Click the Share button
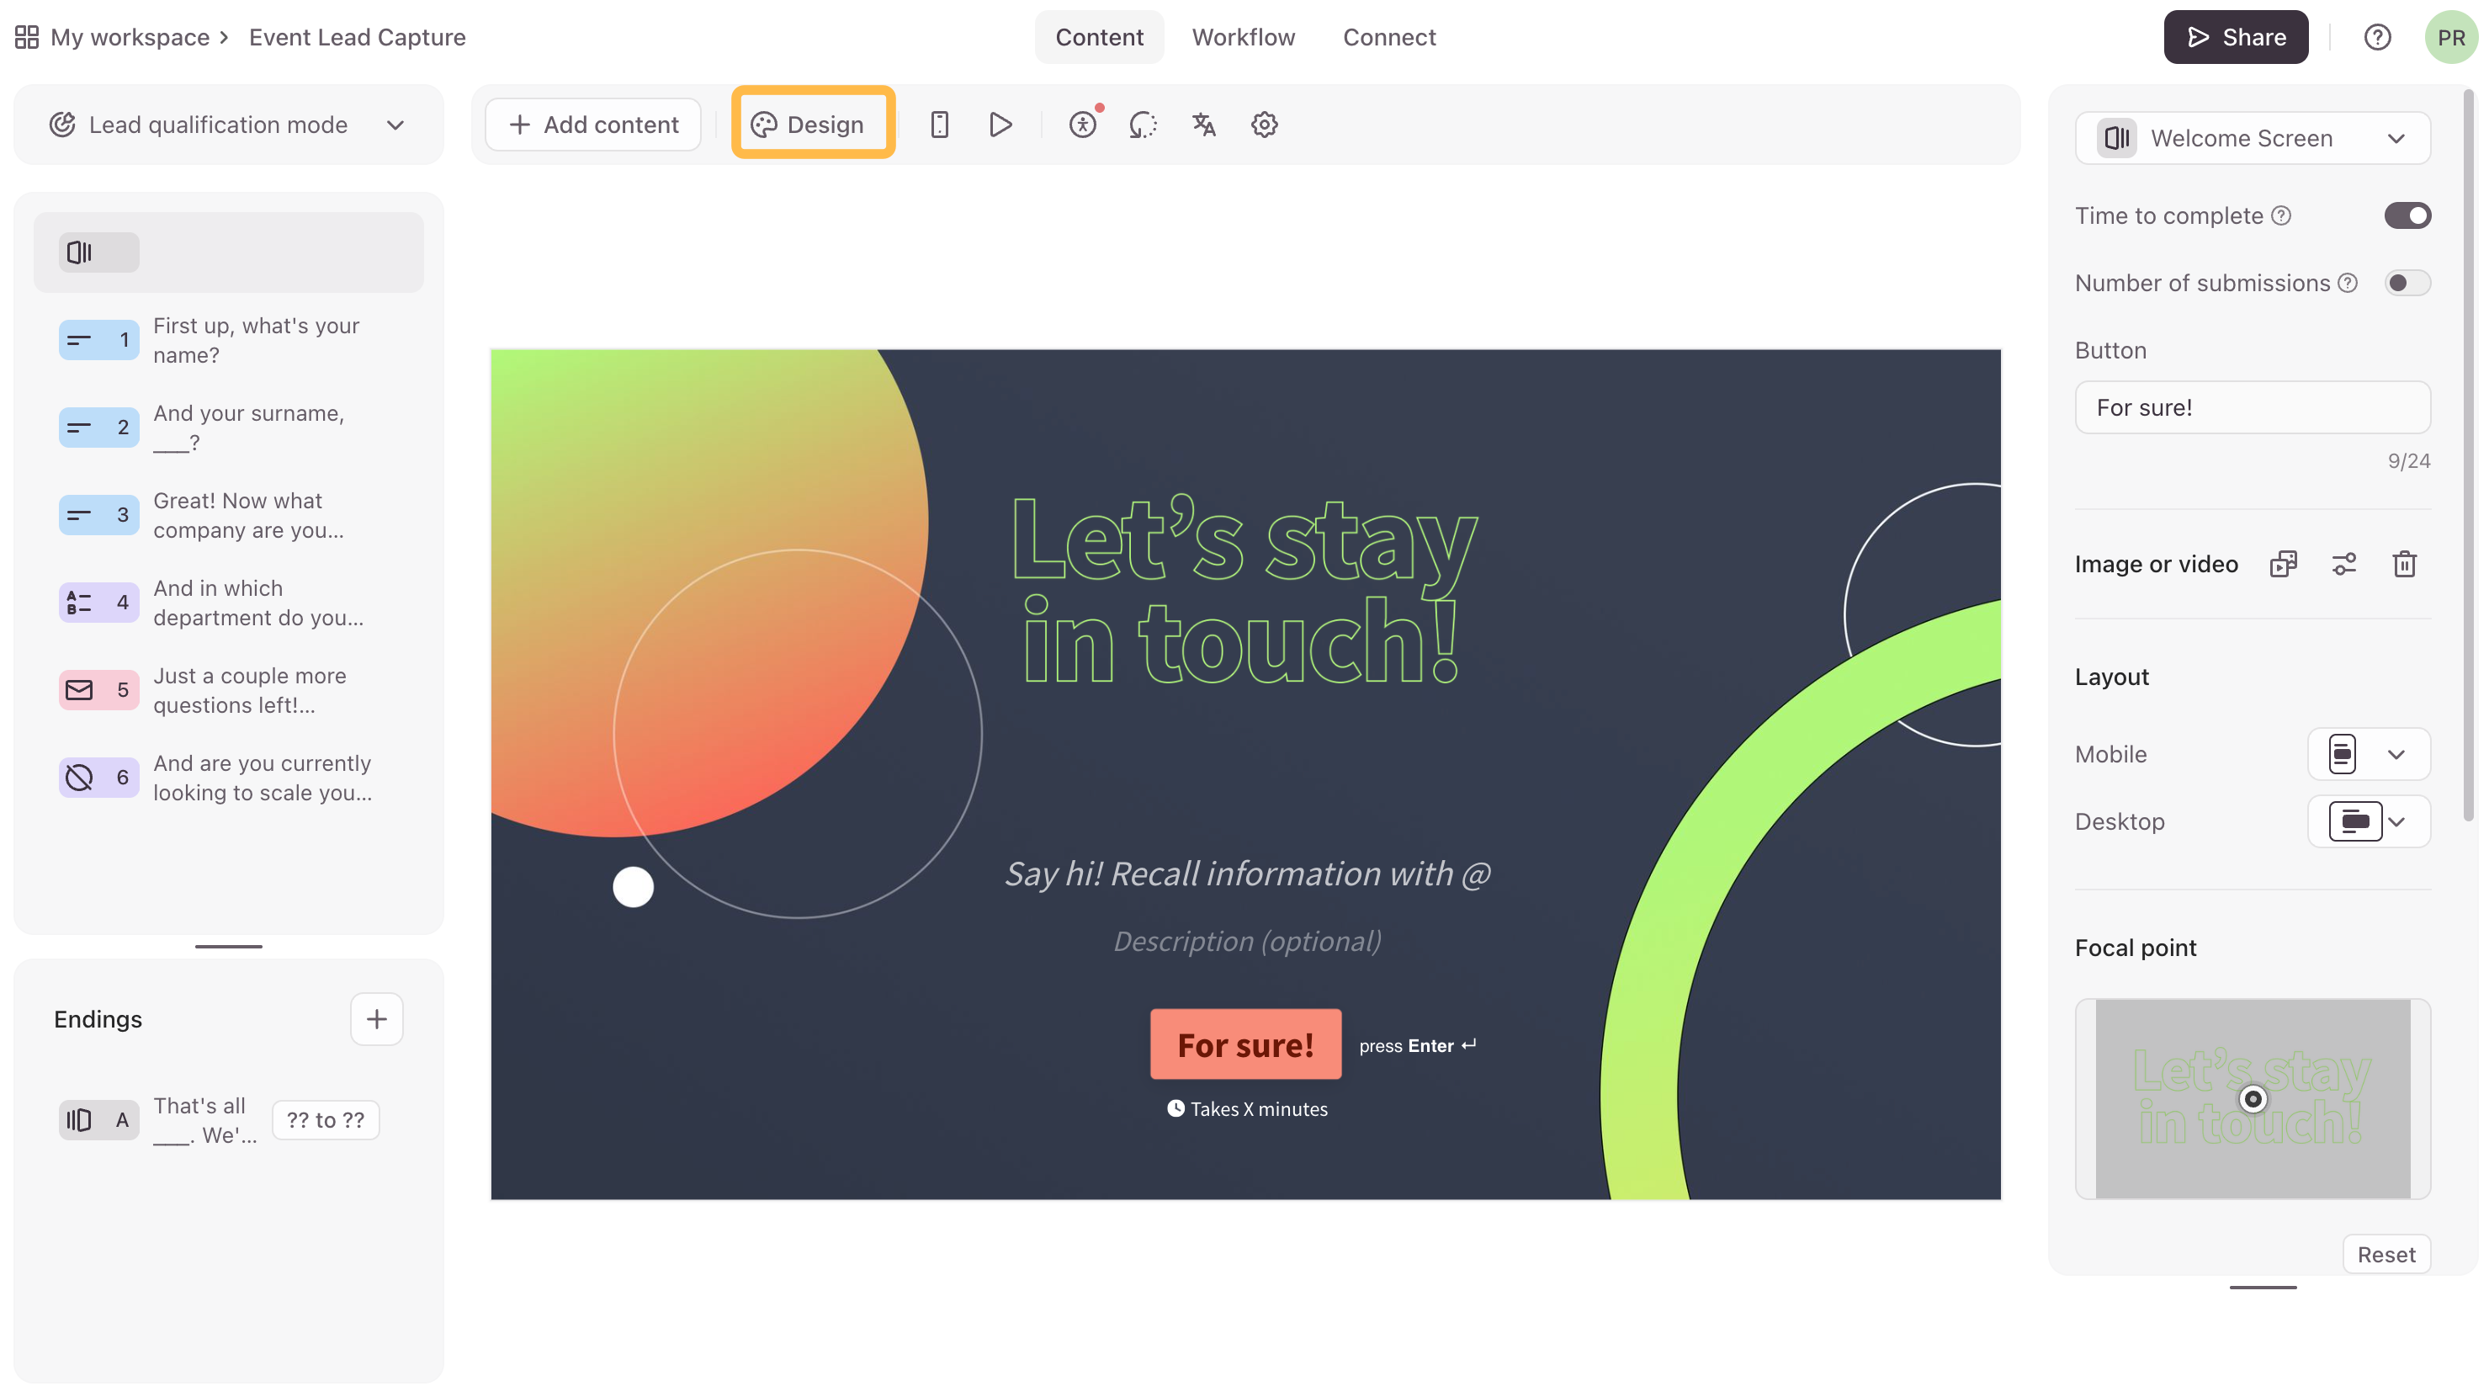 point(2236,37)
